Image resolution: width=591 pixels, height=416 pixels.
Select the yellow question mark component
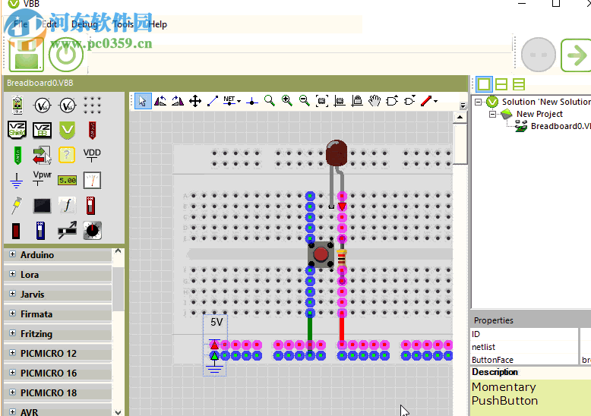point(67,155)
